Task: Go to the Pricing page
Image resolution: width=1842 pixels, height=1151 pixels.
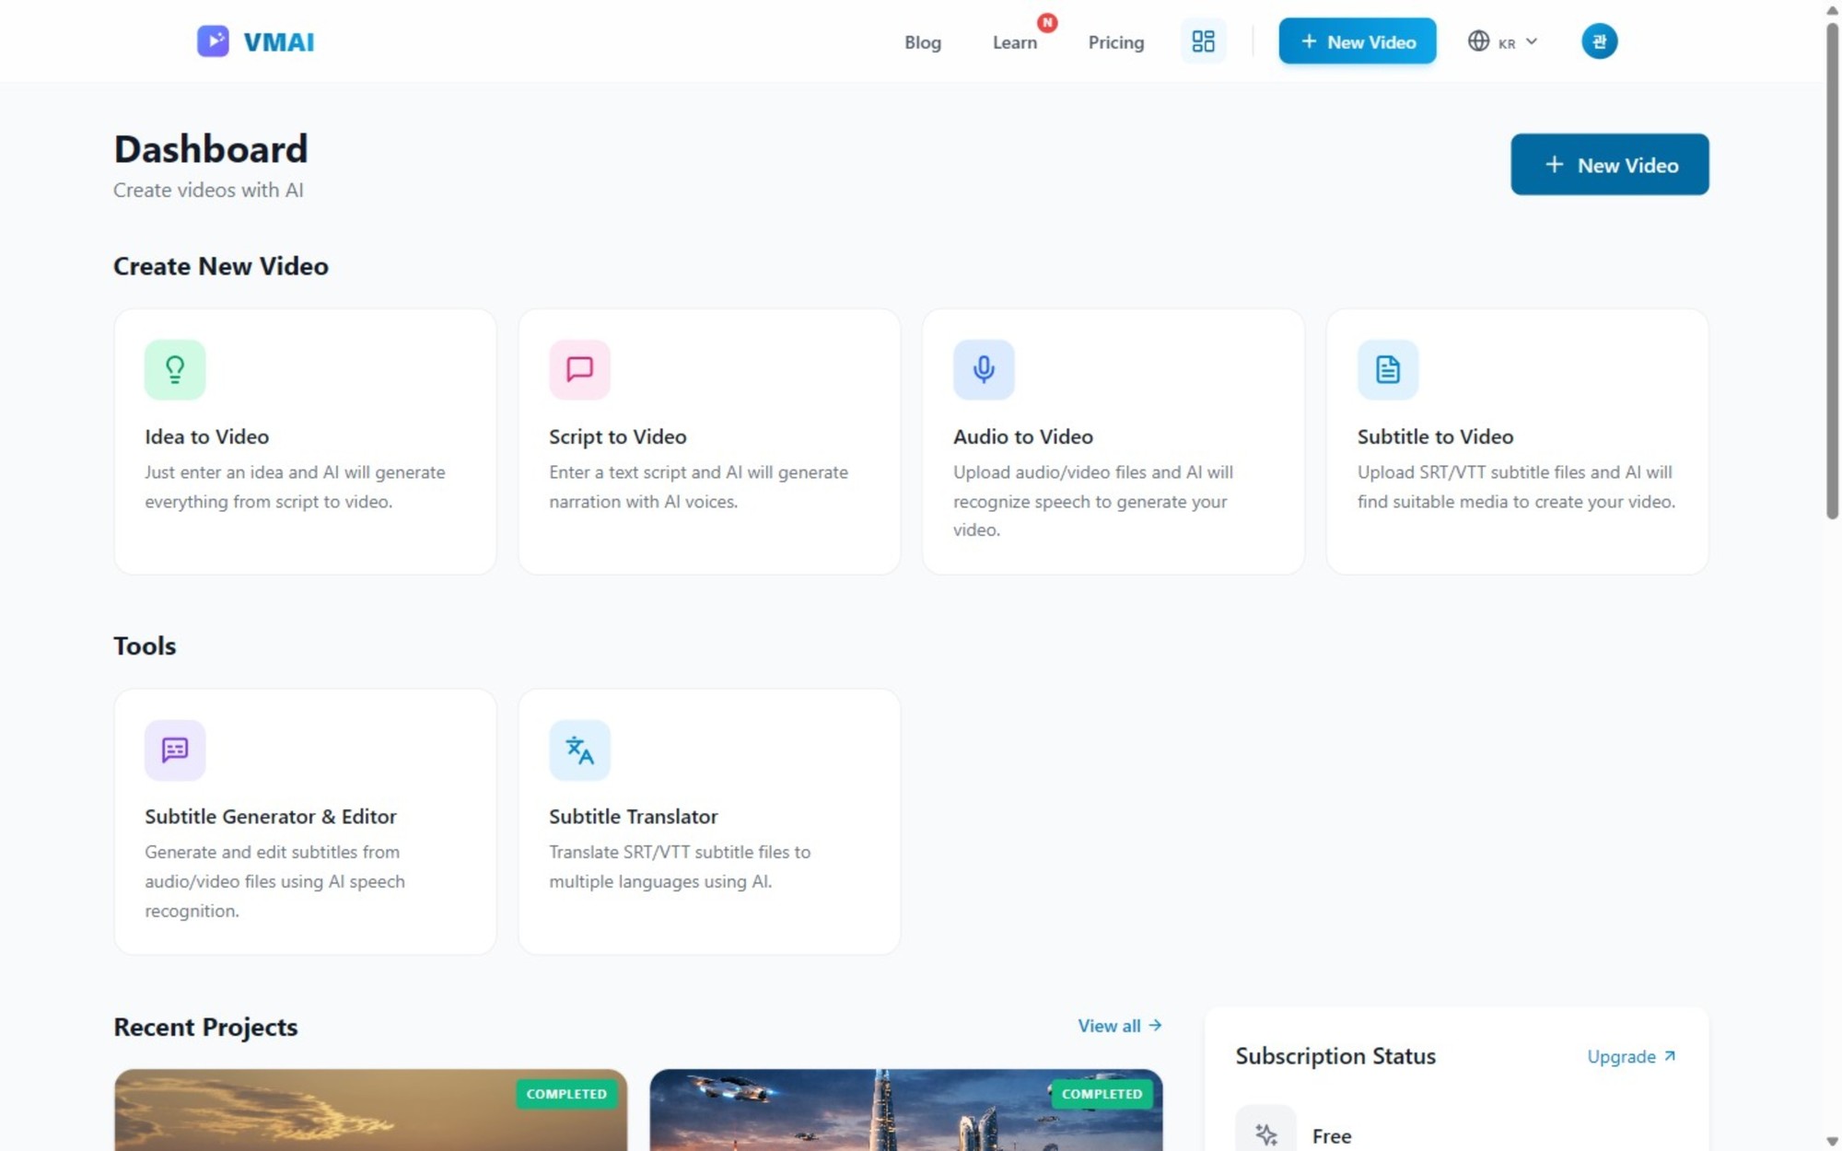Action: 1115,42
